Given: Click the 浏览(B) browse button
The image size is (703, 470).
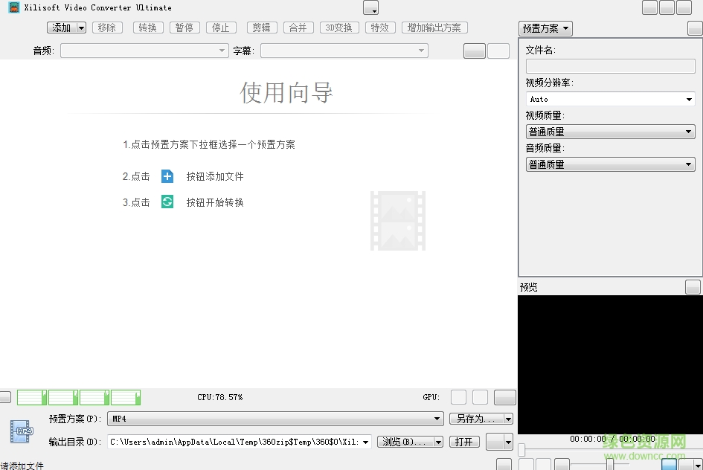Looking at the screenshot, I should (404, 440).
